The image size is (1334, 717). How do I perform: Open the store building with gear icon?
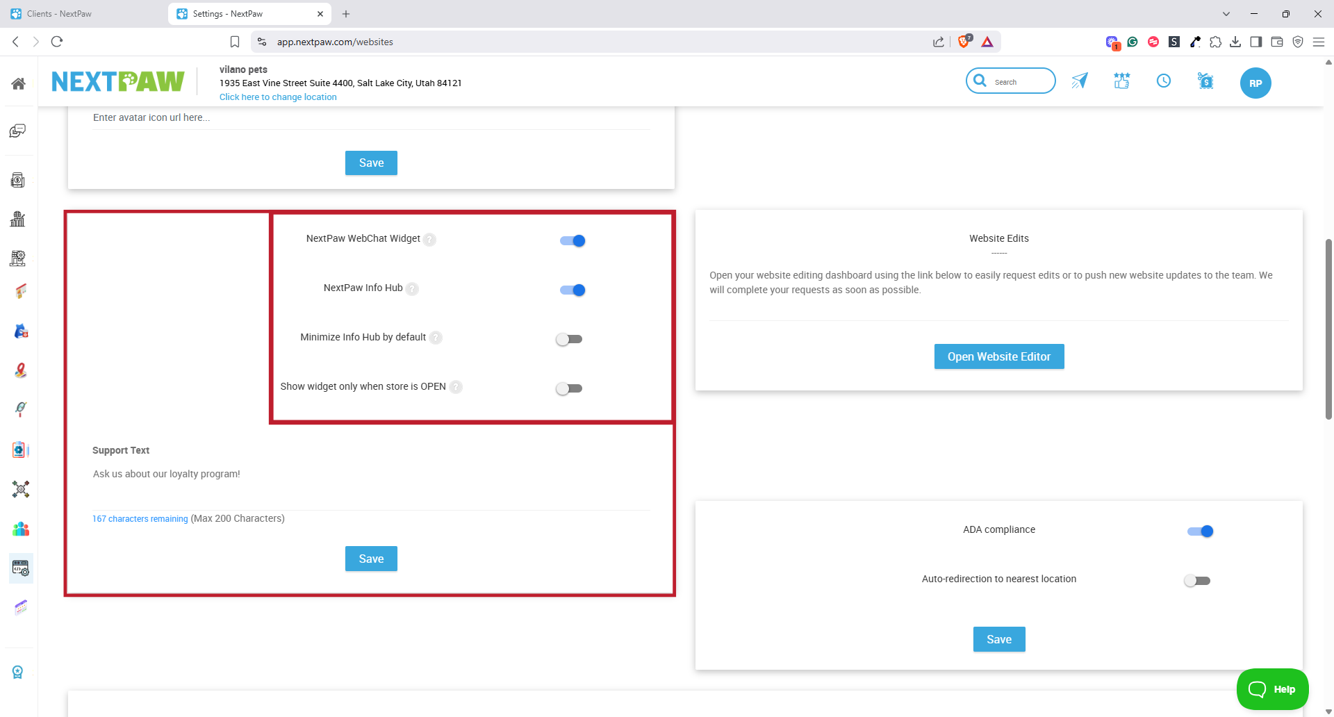point(18,258)
